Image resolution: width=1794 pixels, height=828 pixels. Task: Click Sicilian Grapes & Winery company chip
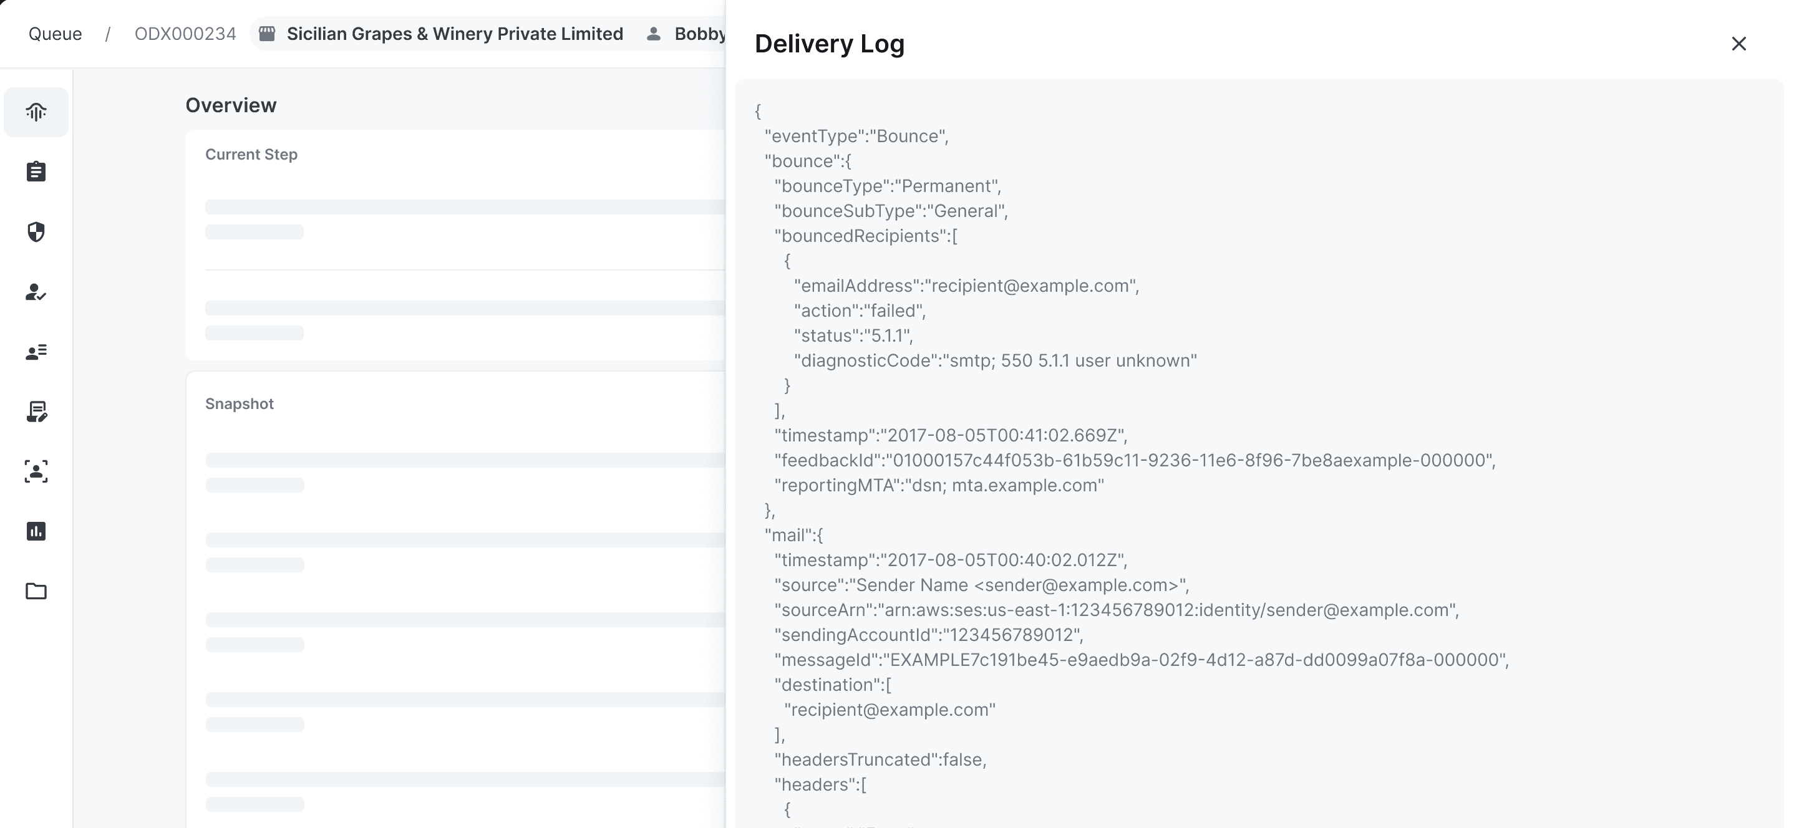pos(454,34)
